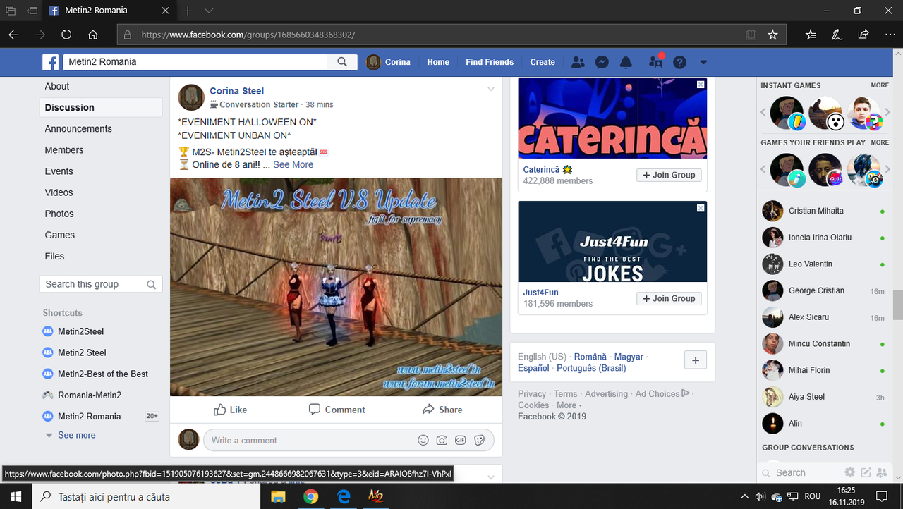903x509 pixels.
Task: Open Files in group sidebar
Action: tap(55, 256)
